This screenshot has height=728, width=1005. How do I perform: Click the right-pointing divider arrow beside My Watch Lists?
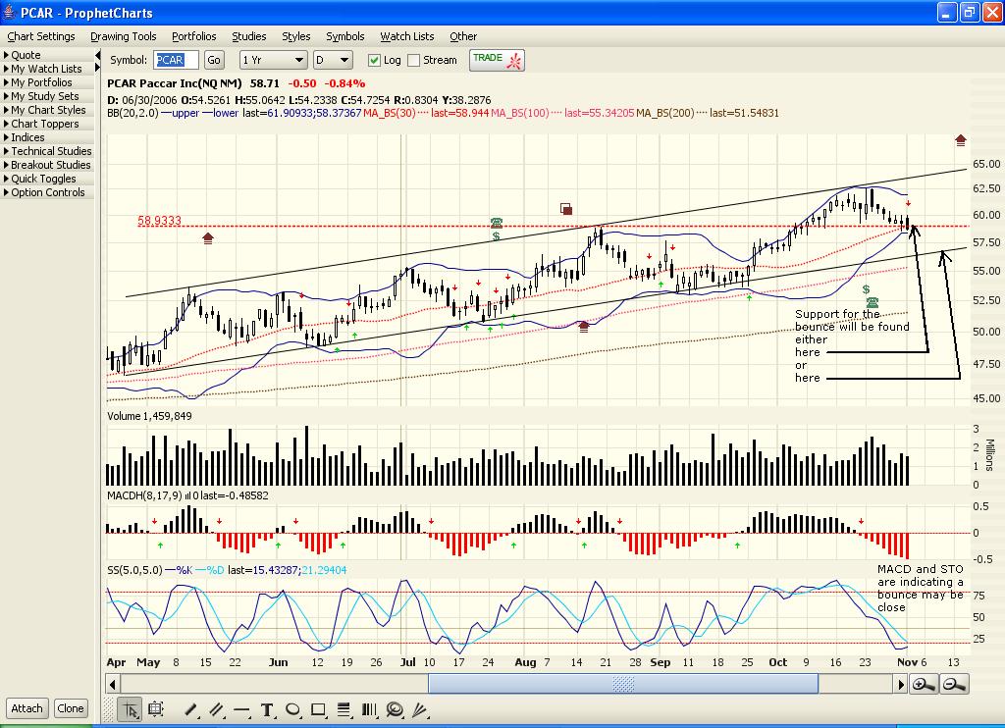97,68
